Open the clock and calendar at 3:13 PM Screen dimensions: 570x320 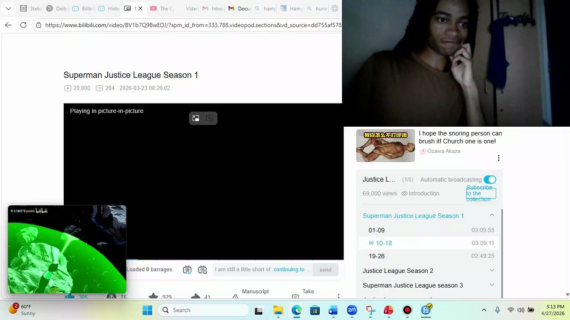coord(552,310)
